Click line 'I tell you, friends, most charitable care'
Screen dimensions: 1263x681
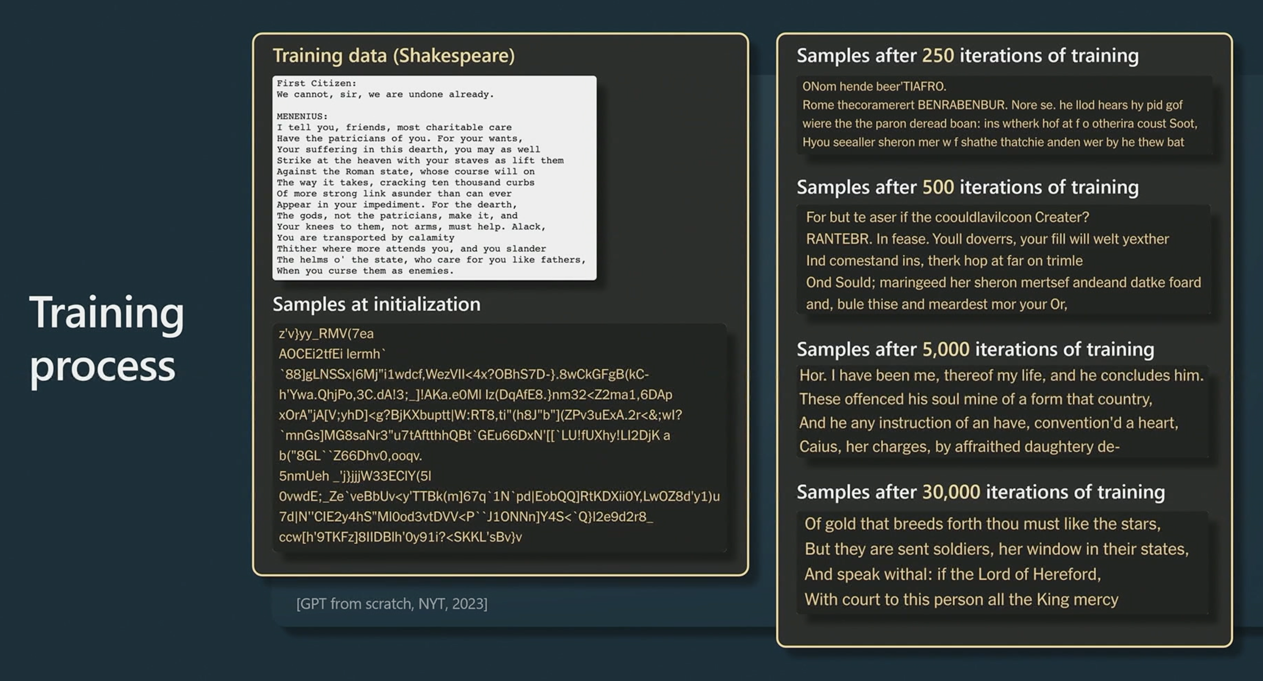pos(394,127)
